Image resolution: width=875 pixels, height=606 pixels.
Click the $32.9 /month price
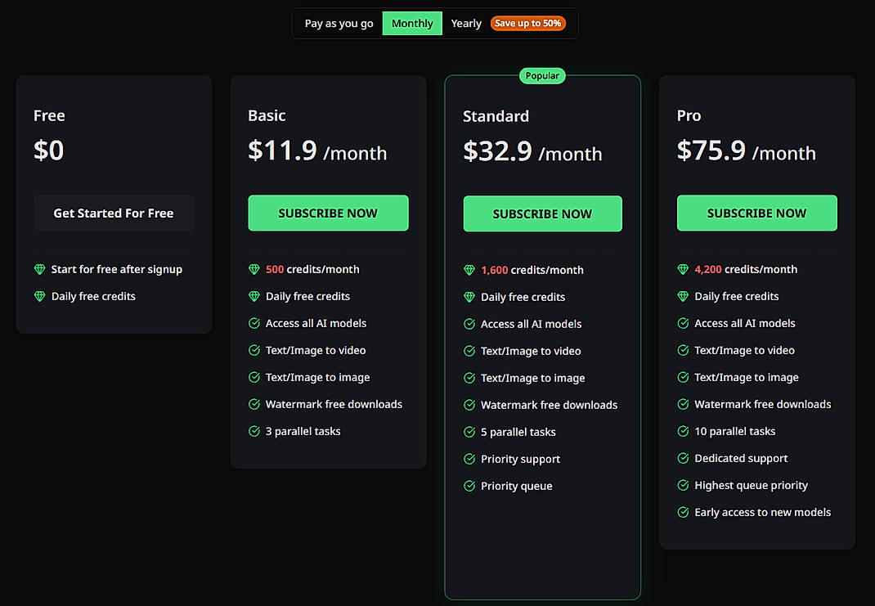click(532, 151)
